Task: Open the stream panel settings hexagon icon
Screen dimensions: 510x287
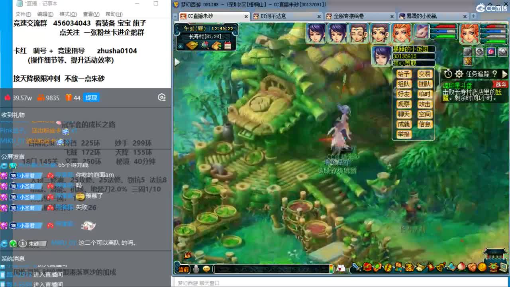Action: [x=161, y=97]
